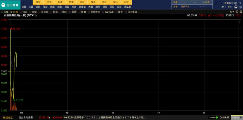Click the chart title 台股指數近月(一般) (FITX*1)
Viewport: 243px width, 120px height.
tap(20, 15)
